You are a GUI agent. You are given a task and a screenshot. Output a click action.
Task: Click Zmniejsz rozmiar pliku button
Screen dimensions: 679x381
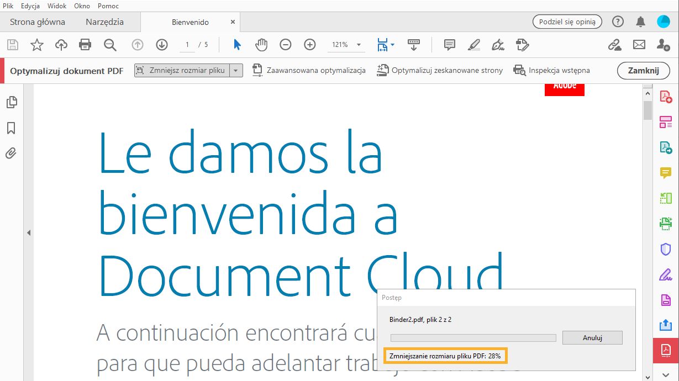(x=182, y=71)
